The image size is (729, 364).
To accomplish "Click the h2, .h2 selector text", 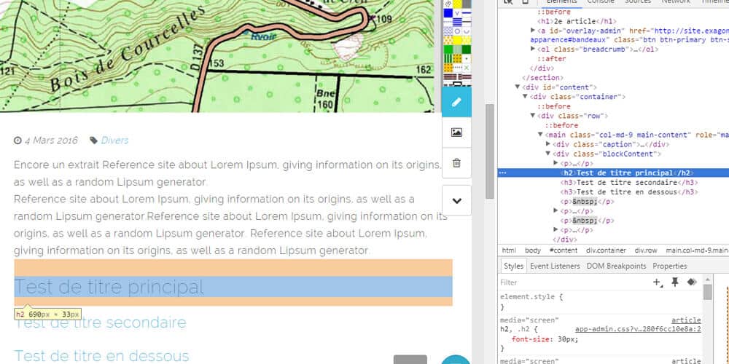I will coord(515,329).
